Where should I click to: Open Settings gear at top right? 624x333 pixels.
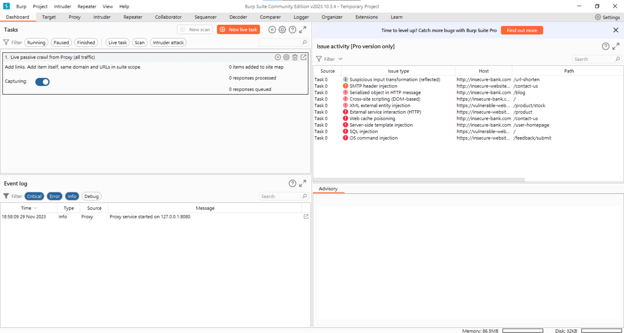[x=598, y=17]
